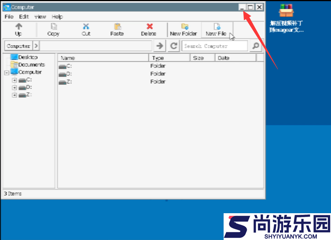The height and width of the screenshot is (240, 331).
Task: Click the Computer breadcrumb button
Action: tap(18, 46)
